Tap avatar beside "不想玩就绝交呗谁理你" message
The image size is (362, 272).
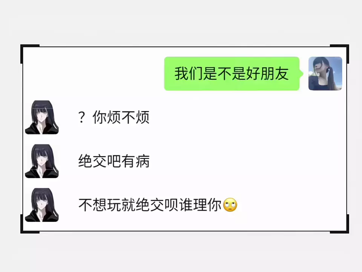[42, 205]
